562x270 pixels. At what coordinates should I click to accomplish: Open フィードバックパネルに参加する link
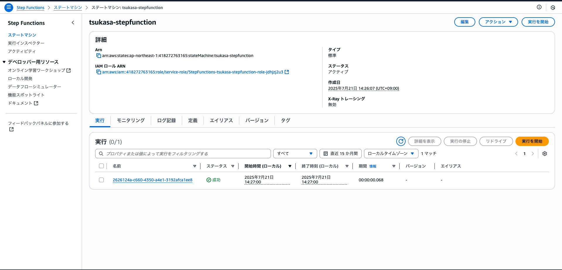(38, 123)
